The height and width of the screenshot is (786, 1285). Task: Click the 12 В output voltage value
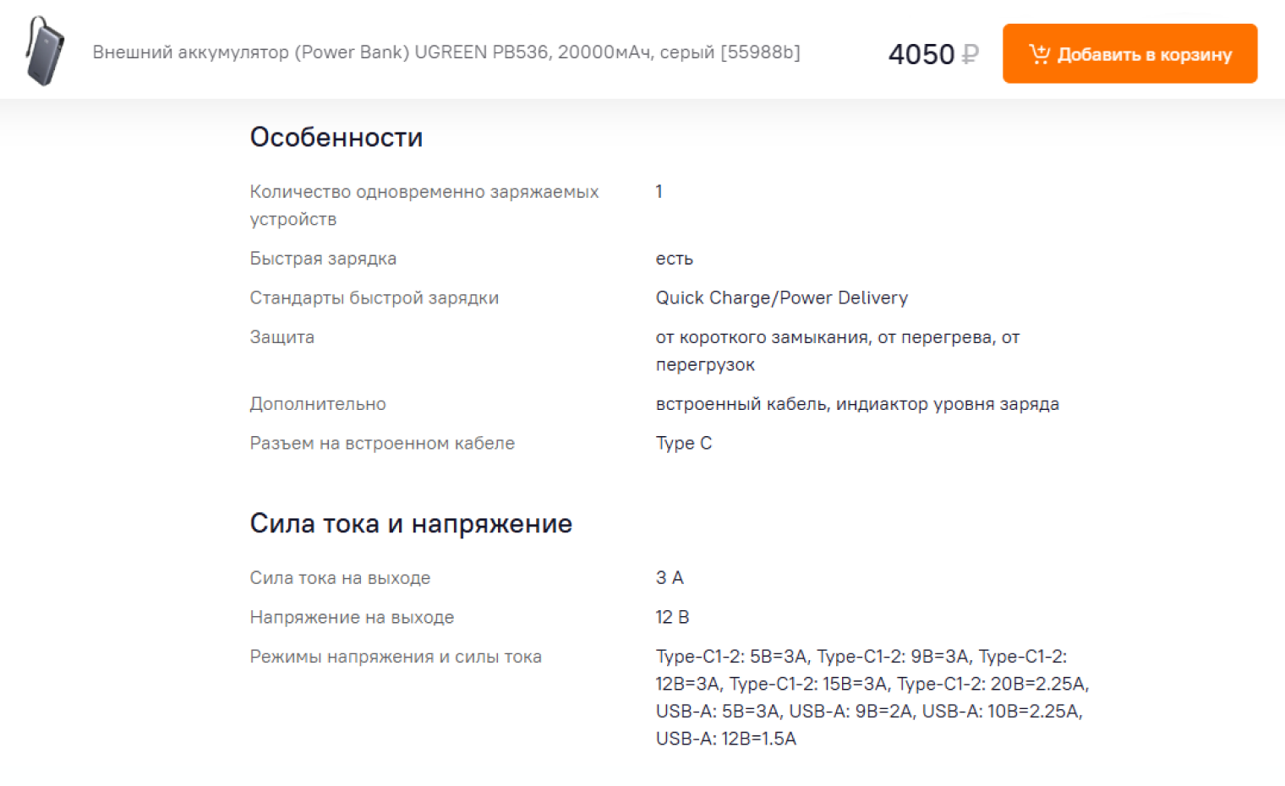(x=672, y=617)
